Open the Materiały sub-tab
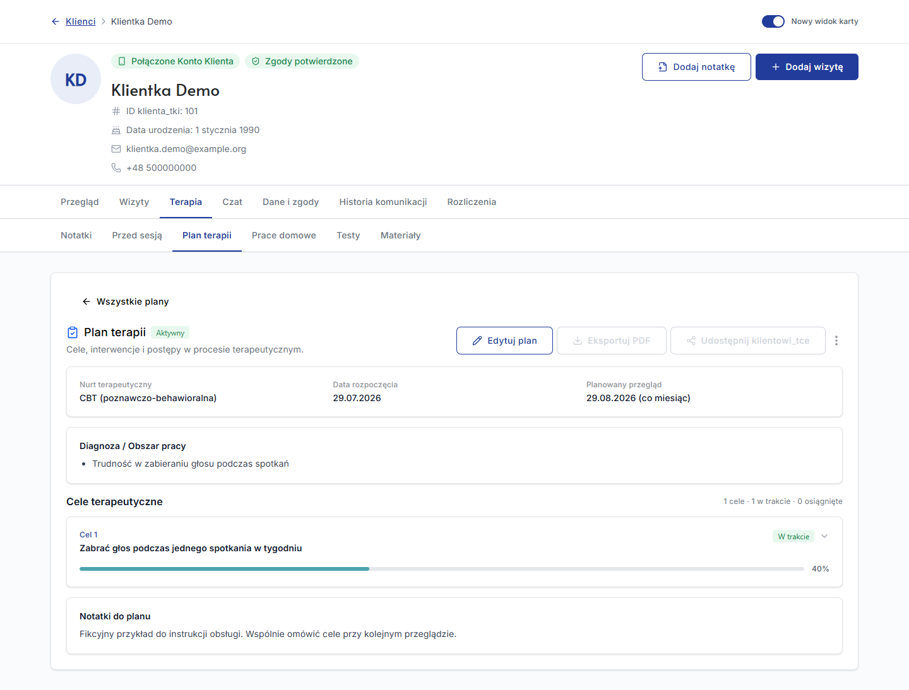This screenshot has height=690, width=909. tap(401, 235)
